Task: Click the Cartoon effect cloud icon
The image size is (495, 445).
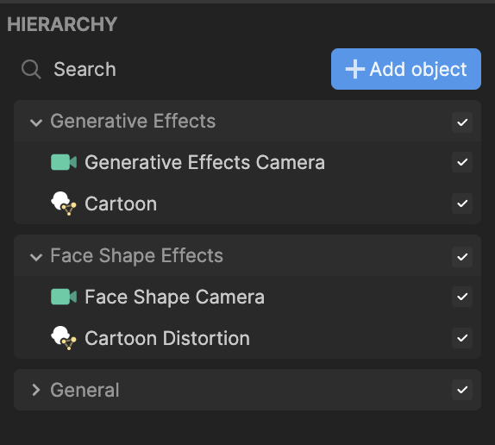Action: [x=64, y=204]
